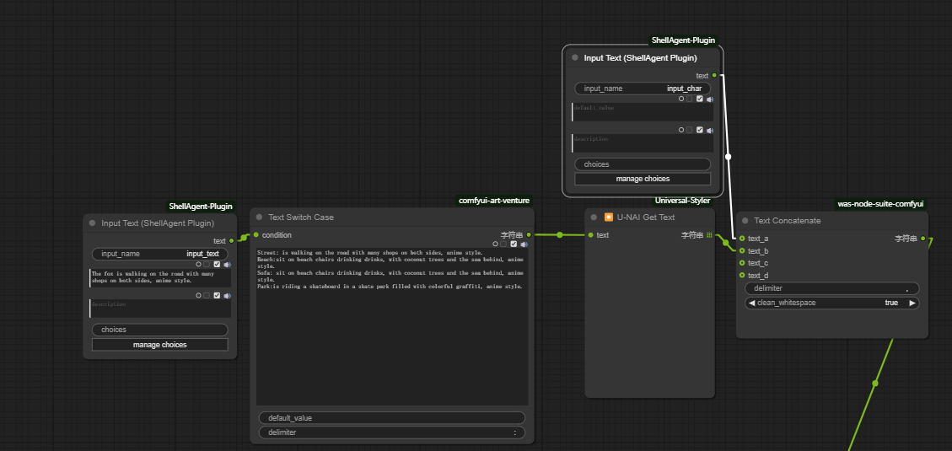Tick empty checkbox above input_text default value
The height and width of the screenshot is (451, 952).
click(x=207, y=265)
